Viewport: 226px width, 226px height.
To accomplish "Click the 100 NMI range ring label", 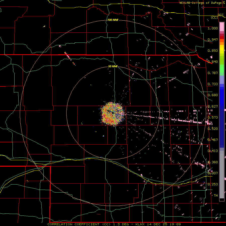I will tap(113, 20).
